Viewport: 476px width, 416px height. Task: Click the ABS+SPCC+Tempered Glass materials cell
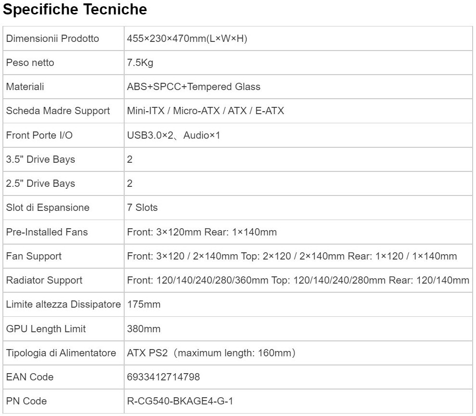pyautogui.click(x=298, y=87)
